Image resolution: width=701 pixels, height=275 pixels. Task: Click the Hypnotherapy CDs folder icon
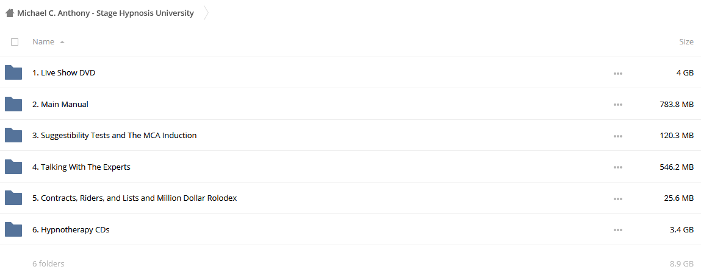[x=13, y=230]
